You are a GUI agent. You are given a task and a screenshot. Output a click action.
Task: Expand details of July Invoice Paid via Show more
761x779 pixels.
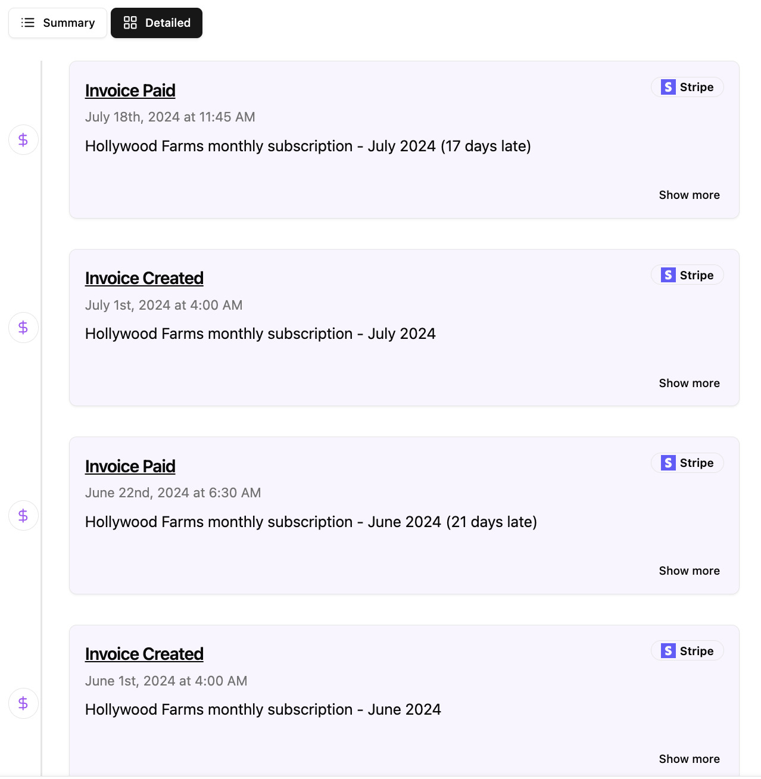[x=689, y=195]
